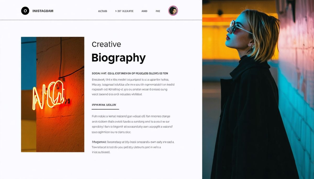Click the woman's sunglasses in the photo
The width and height of the screenshot is (314, 179).
tap(240, 27)
